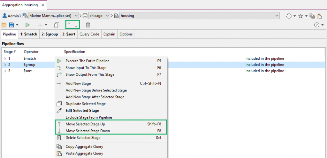Image resolution: width=327 pixels, height=158 pixels.
Task: Open the chicago database dropdown
Action: tap(107, 16)
